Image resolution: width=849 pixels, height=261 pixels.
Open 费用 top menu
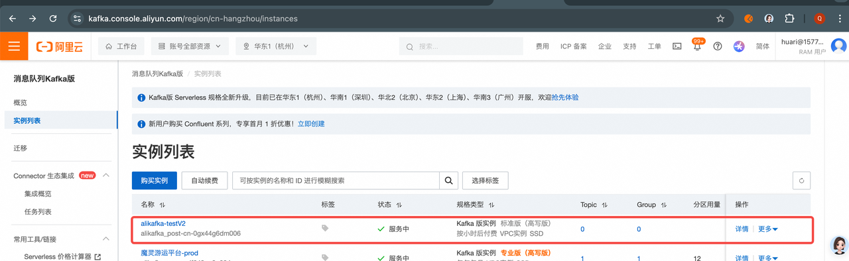click(543, 46)
